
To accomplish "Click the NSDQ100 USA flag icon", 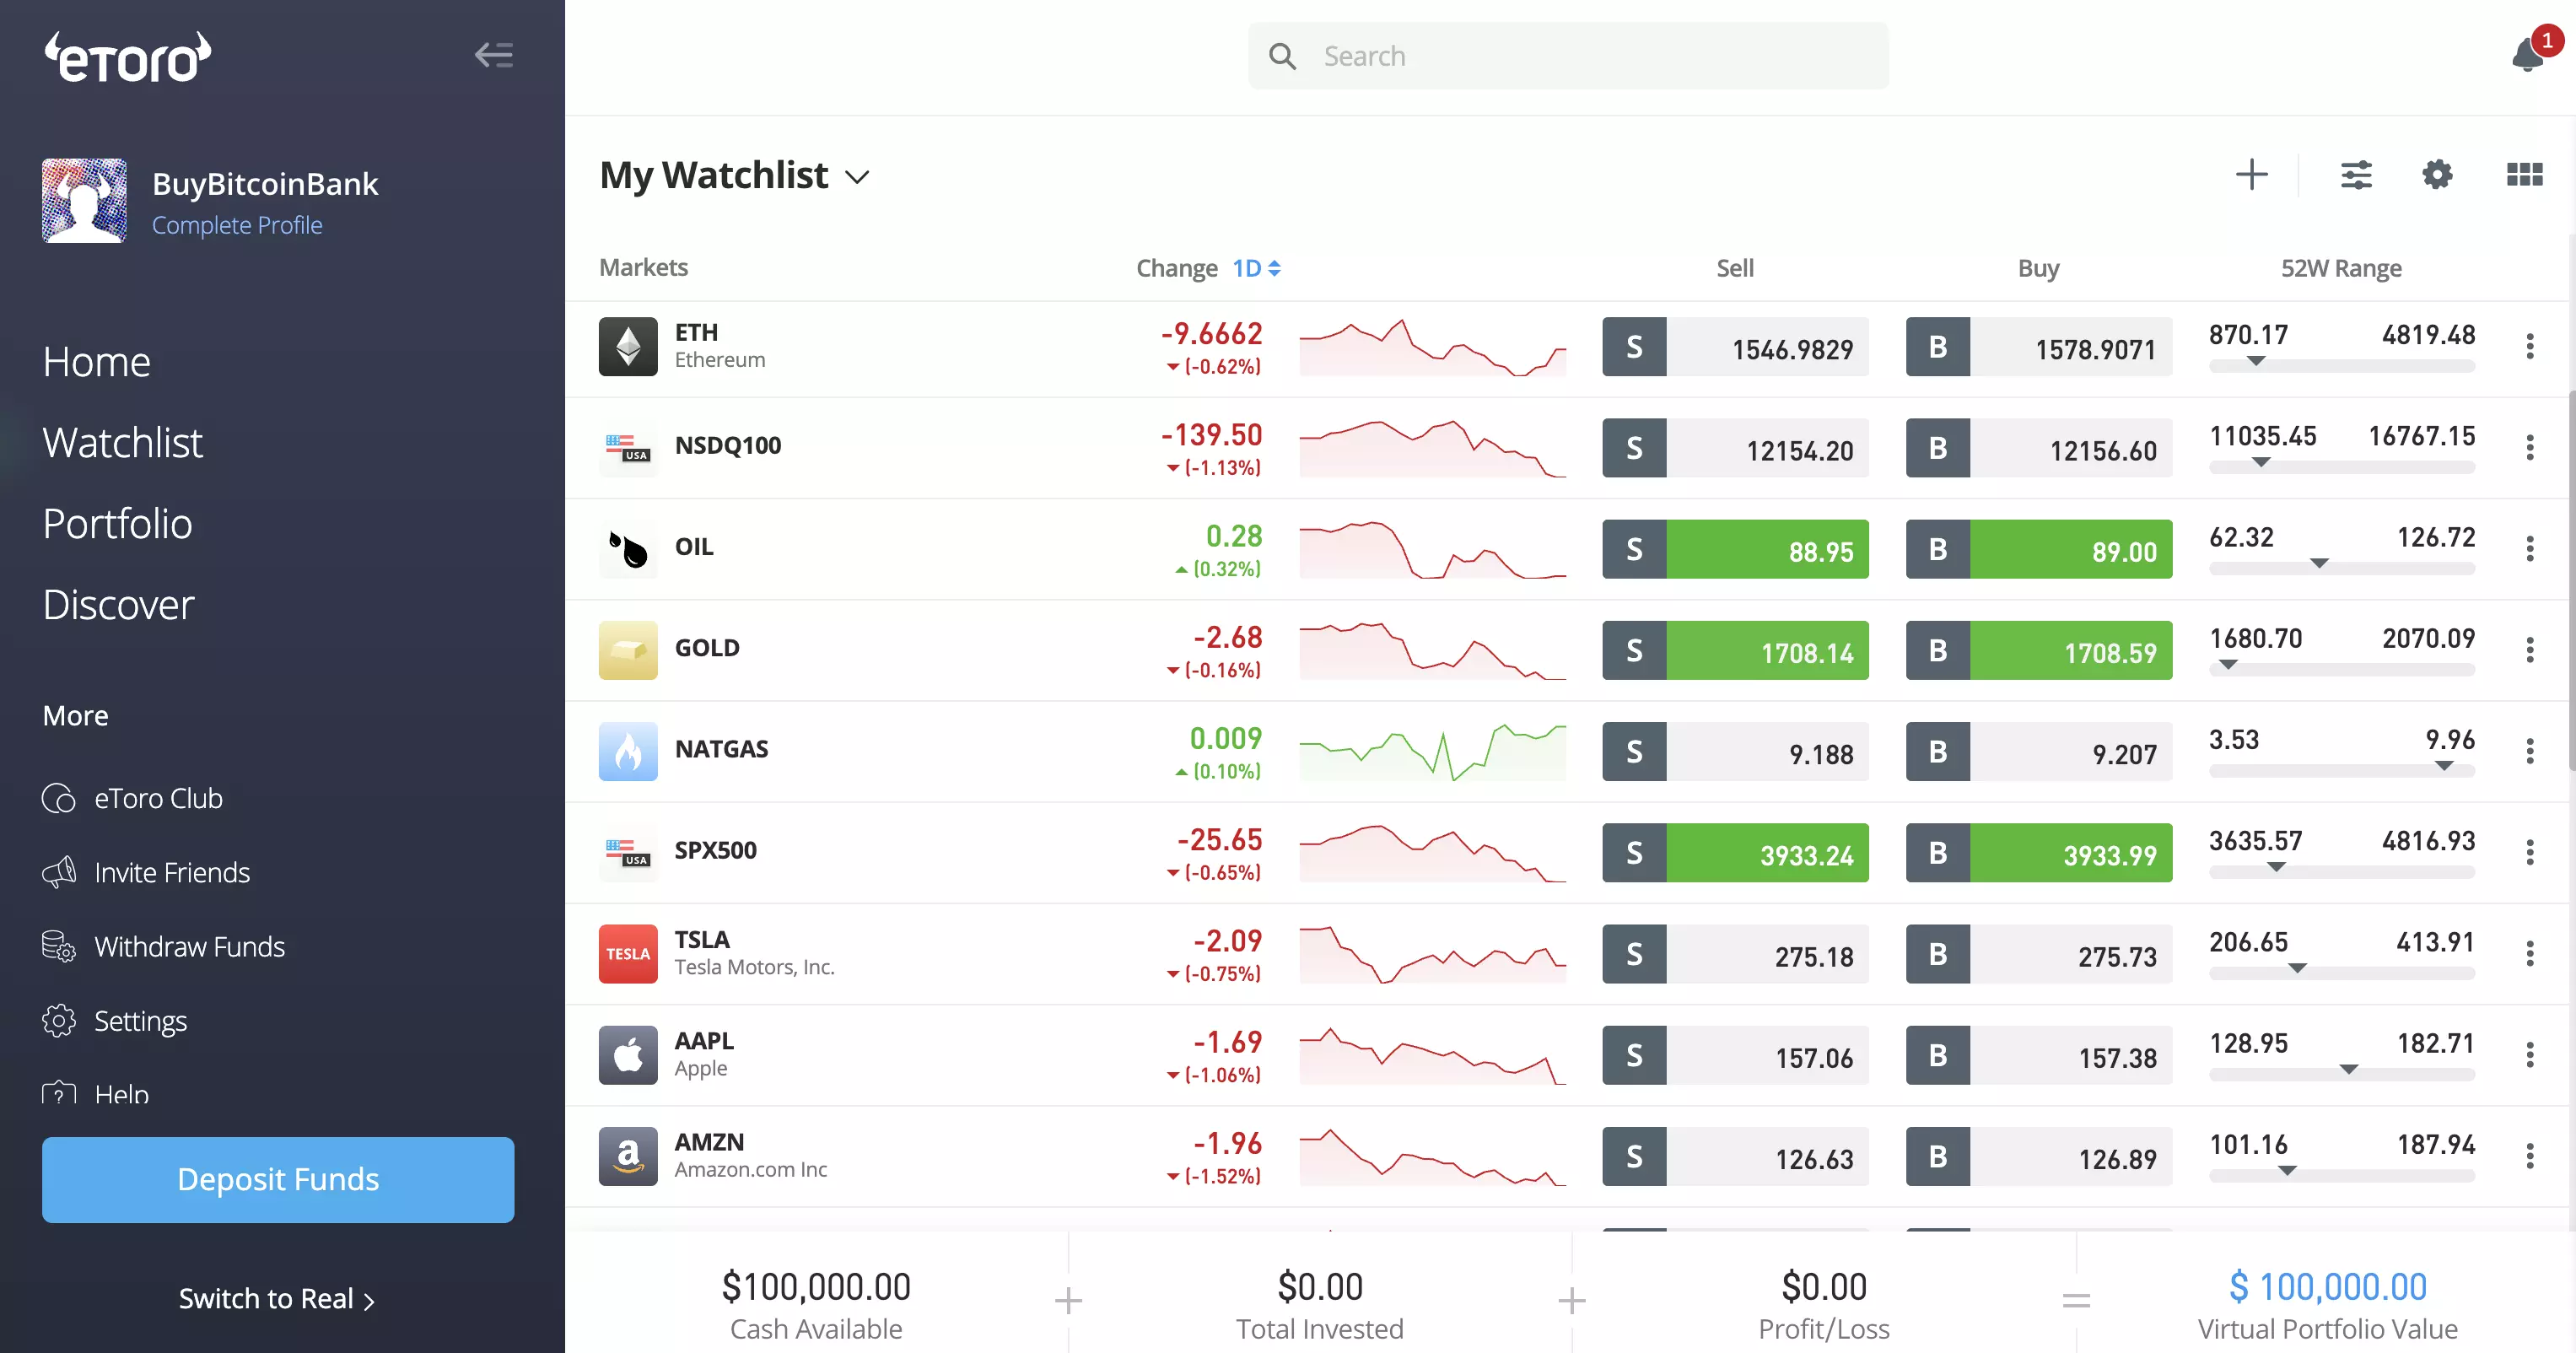I will (628, 448).
